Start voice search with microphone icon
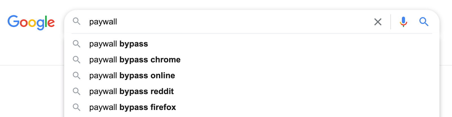The height and width of the screenshot is (117, 452). click(x=403, y=22)
